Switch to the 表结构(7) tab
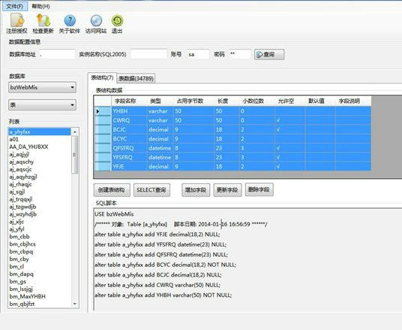402x330 pixels. (x=102, y=77)
